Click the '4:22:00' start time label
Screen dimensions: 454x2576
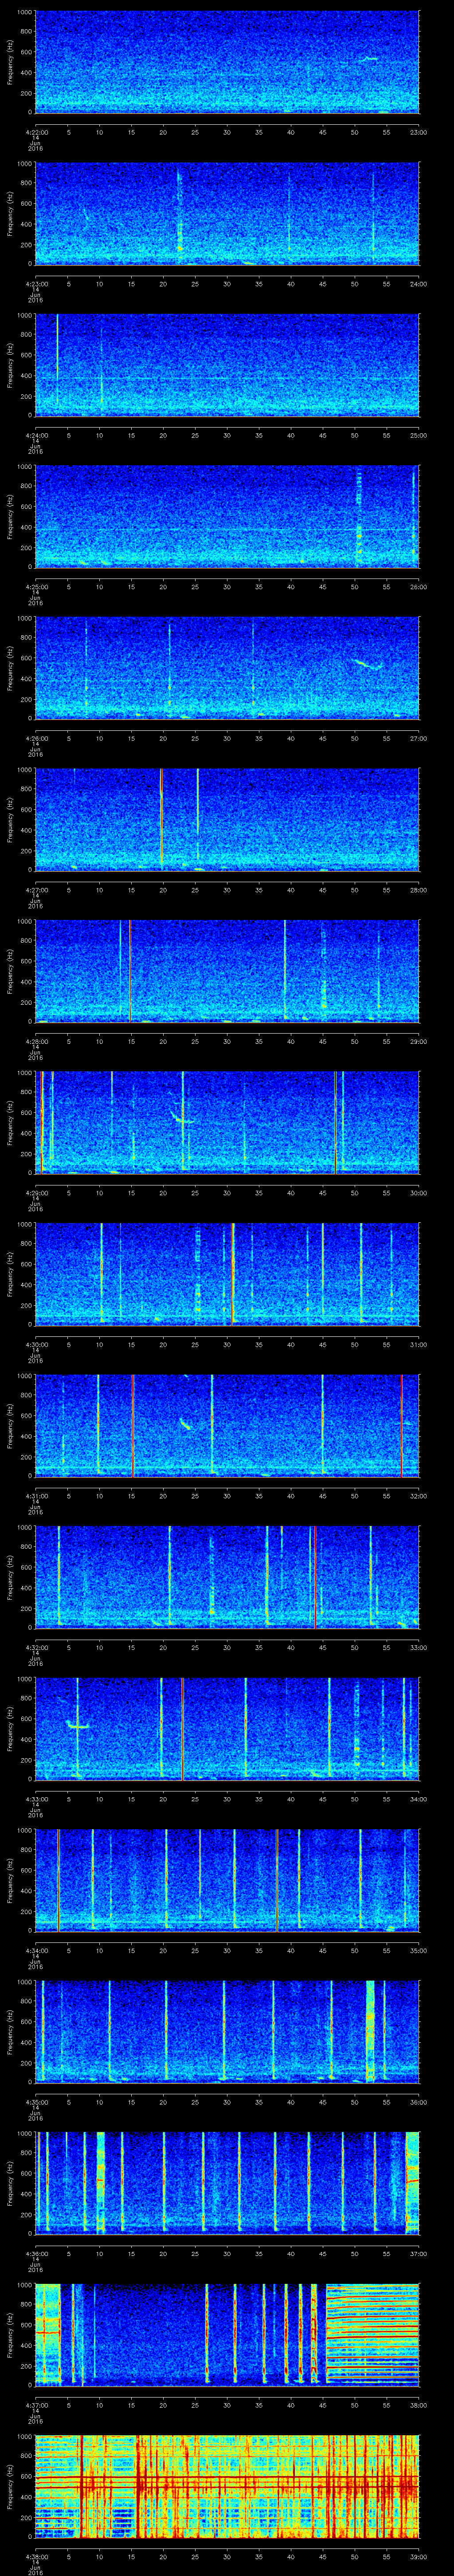click(x=36, y=132)
